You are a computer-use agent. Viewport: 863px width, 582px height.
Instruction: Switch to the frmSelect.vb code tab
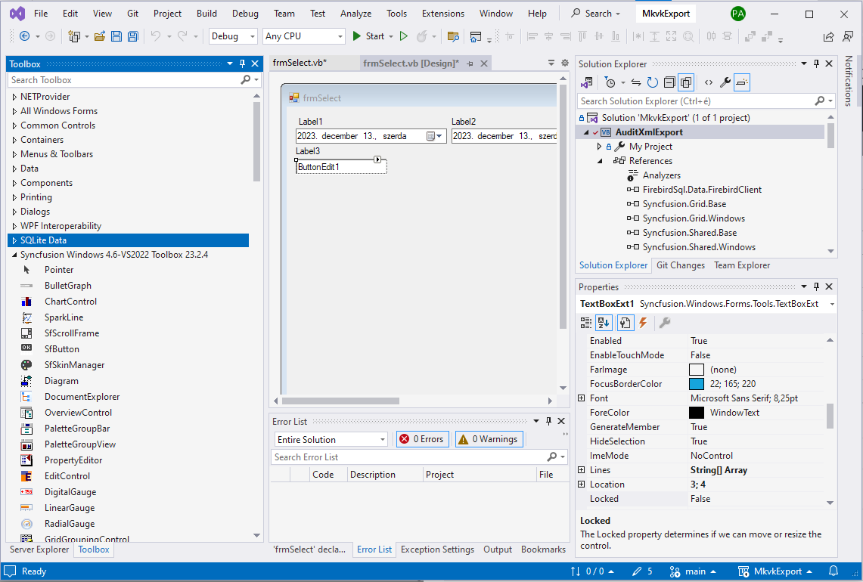[x=300, y=63]
